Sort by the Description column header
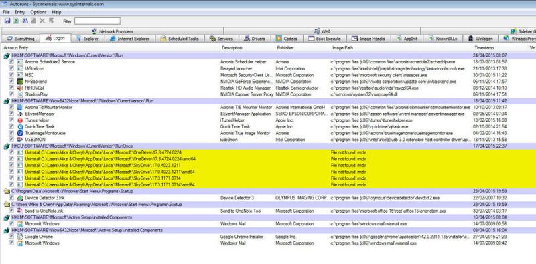The height and width of the screenshot is (264, 536). (247, 48)
